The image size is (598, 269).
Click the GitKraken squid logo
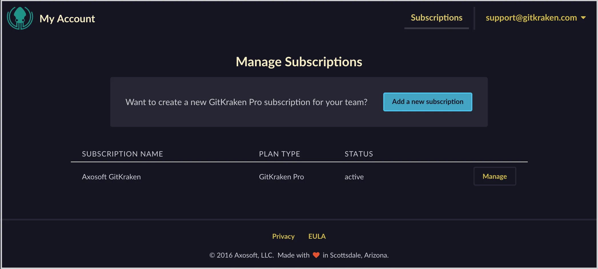click(x=20, y=18)
